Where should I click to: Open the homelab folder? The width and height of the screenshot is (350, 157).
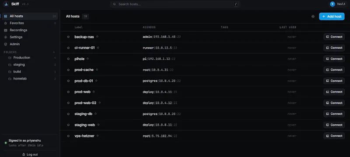(x=31, y=79)
